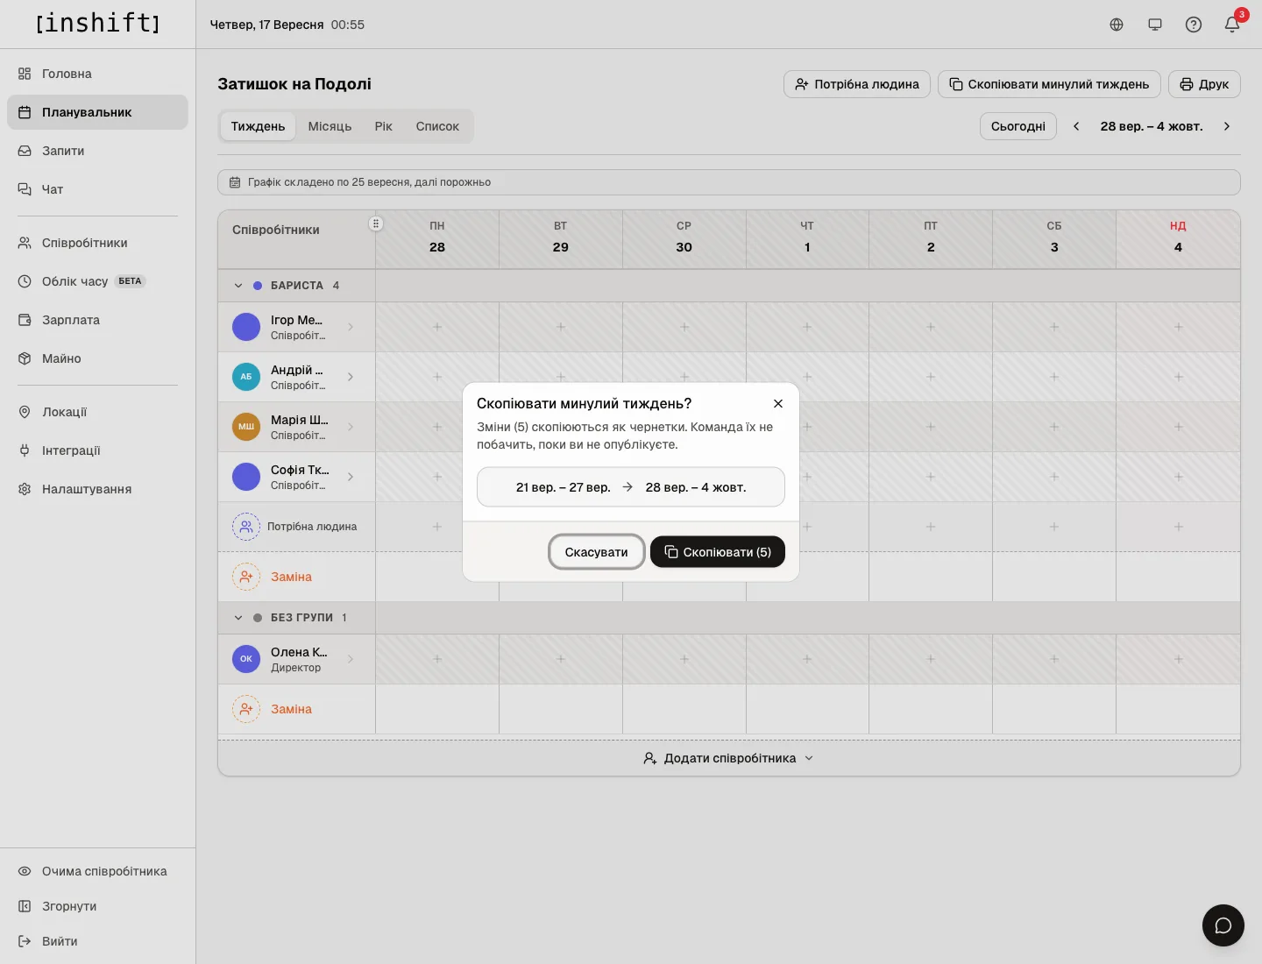Click Заміна icon under Без групи
The image size is (1262, 964).
(246, 709)
